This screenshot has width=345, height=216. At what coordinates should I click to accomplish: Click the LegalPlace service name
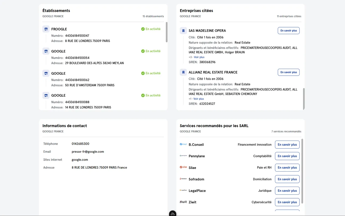[x=197, y=191]
